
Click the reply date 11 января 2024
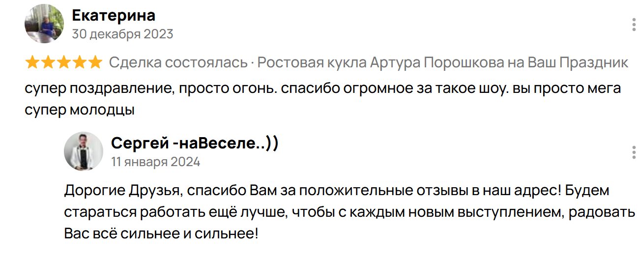click(155, 162)
